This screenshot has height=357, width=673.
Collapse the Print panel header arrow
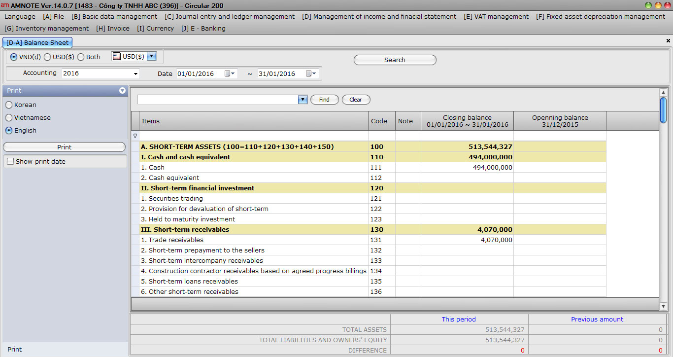click(x=122, y=91)
